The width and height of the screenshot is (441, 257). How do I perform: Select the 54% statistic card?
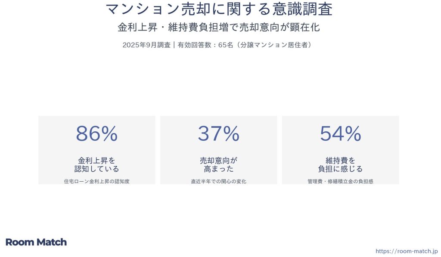tap(340, 150)
